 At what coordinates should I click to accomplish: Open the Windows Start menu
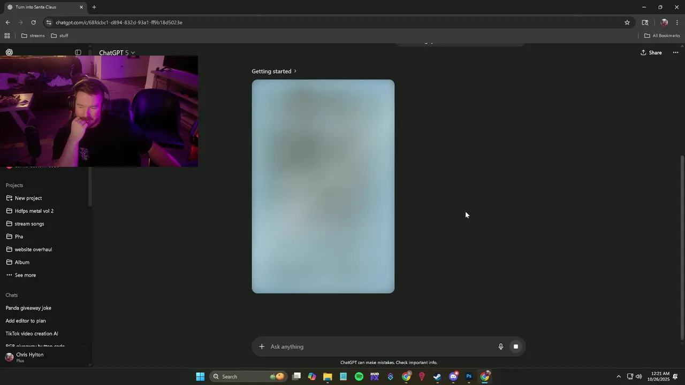[x=200, y=376]
